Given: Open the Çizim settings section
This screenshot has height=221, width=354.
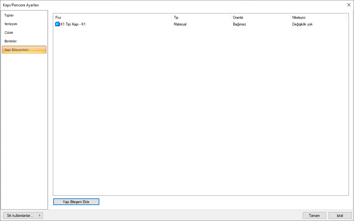Looking at the screenshot, I should pyautogui.click(x=24, y=33).
